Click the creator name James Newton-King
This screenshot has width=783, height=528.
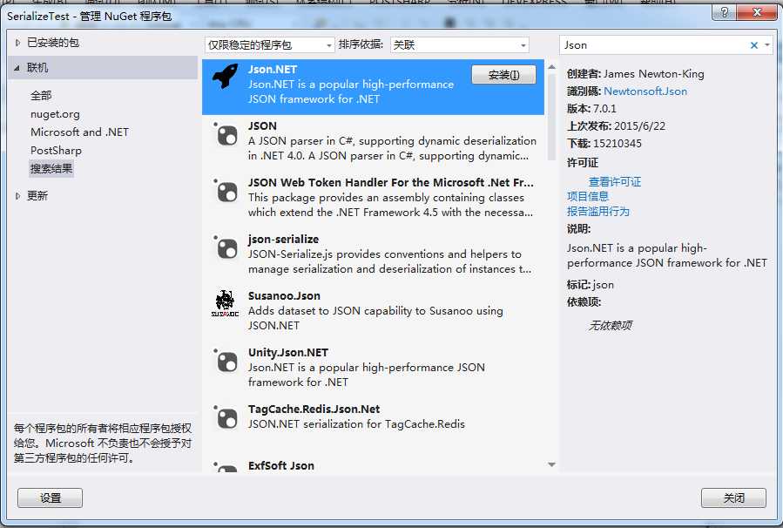654,74
